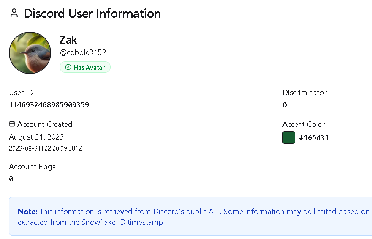Click the checkmark circle icon in Has Avatar badge
Viewport: 372px width, 239px height.
[68, 67]
